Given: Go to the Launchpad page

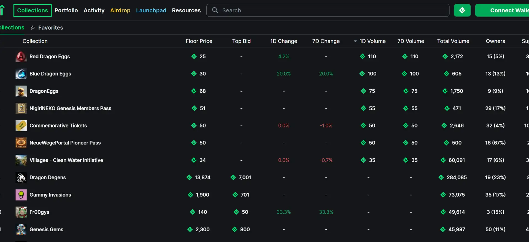Looking at the screenshot, I should pyautogui.click(x=151, y=10).
